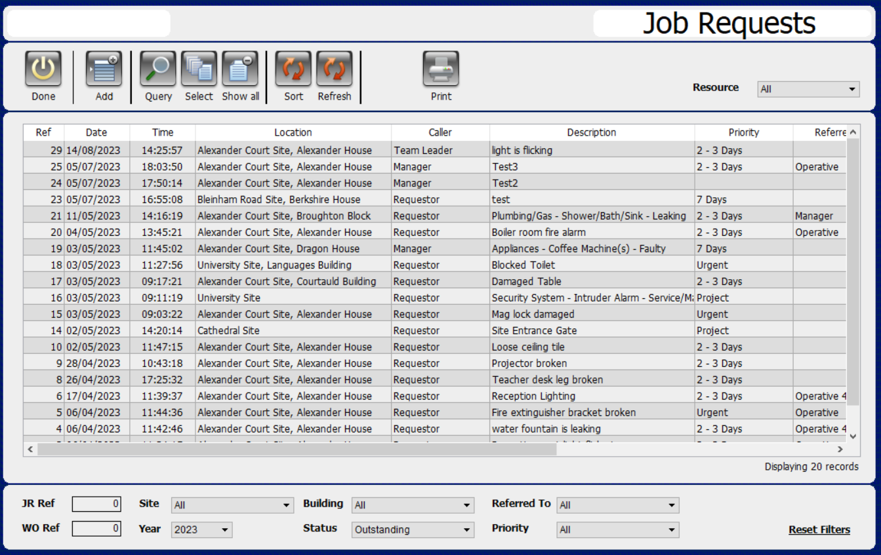Select the 'Test3' description cell

point(592,166)
